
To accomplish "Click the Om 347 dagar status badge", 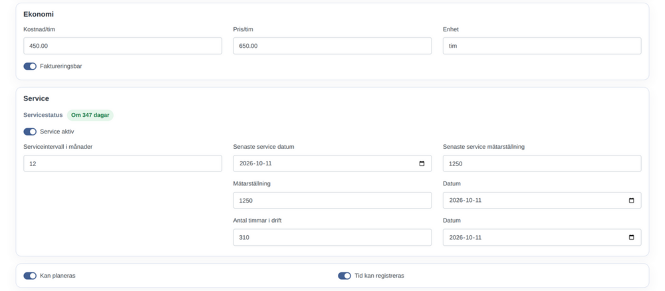I will click(90, 115).
